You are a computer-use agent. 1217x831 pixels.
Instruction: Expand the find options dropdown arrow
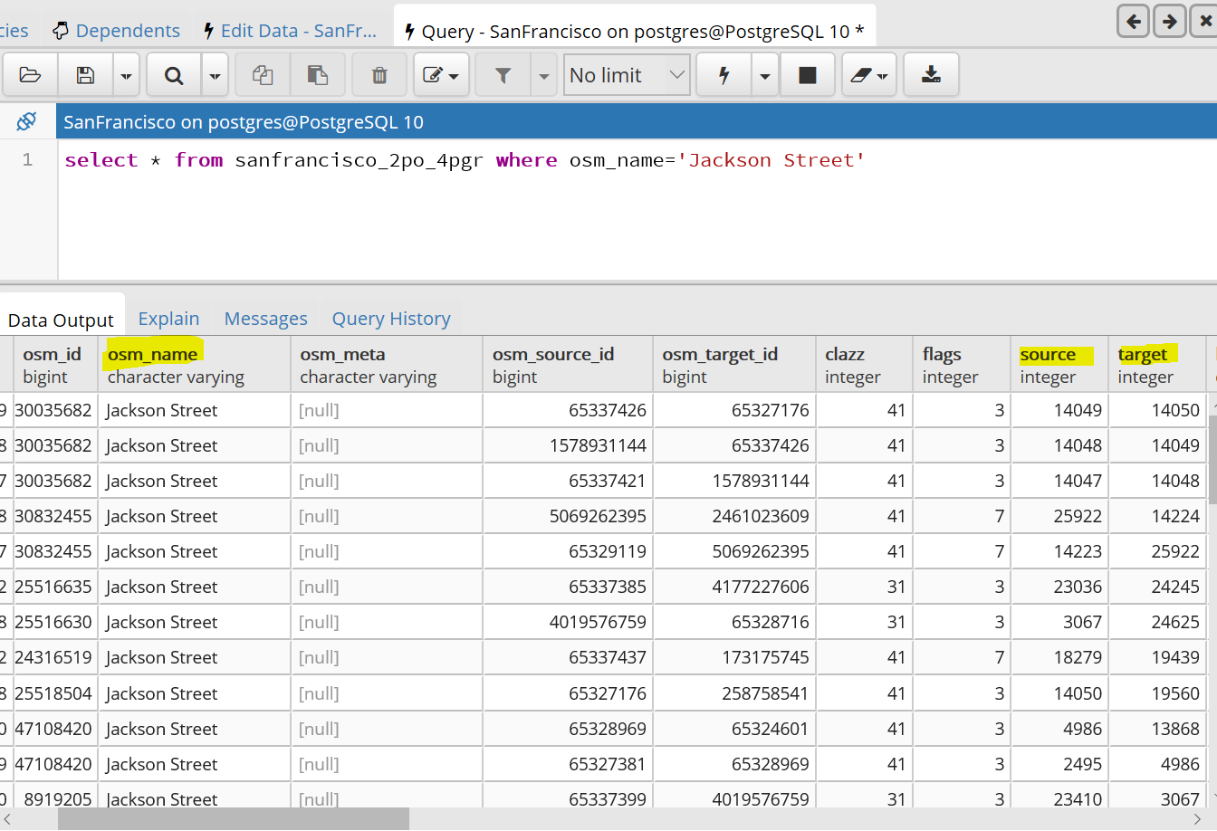click(215, 75)
